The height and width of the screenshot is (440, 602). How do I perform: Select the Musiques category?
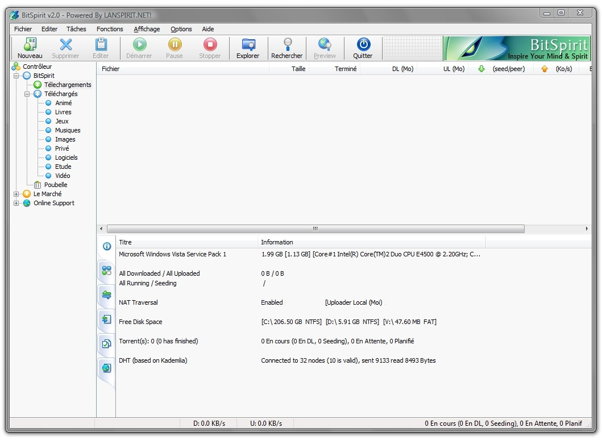[68, 130]
